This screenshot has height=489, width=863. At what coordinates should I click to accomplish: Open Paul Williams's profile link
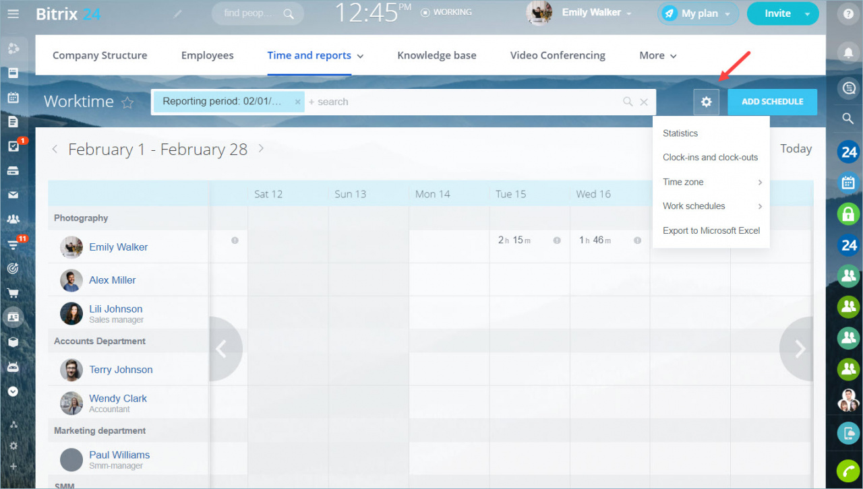pos(119,455)
